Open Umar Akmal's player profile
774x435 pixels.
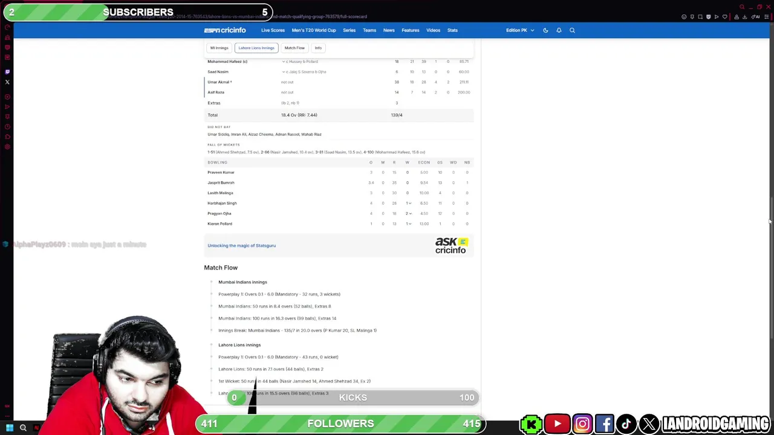(218, 82)
